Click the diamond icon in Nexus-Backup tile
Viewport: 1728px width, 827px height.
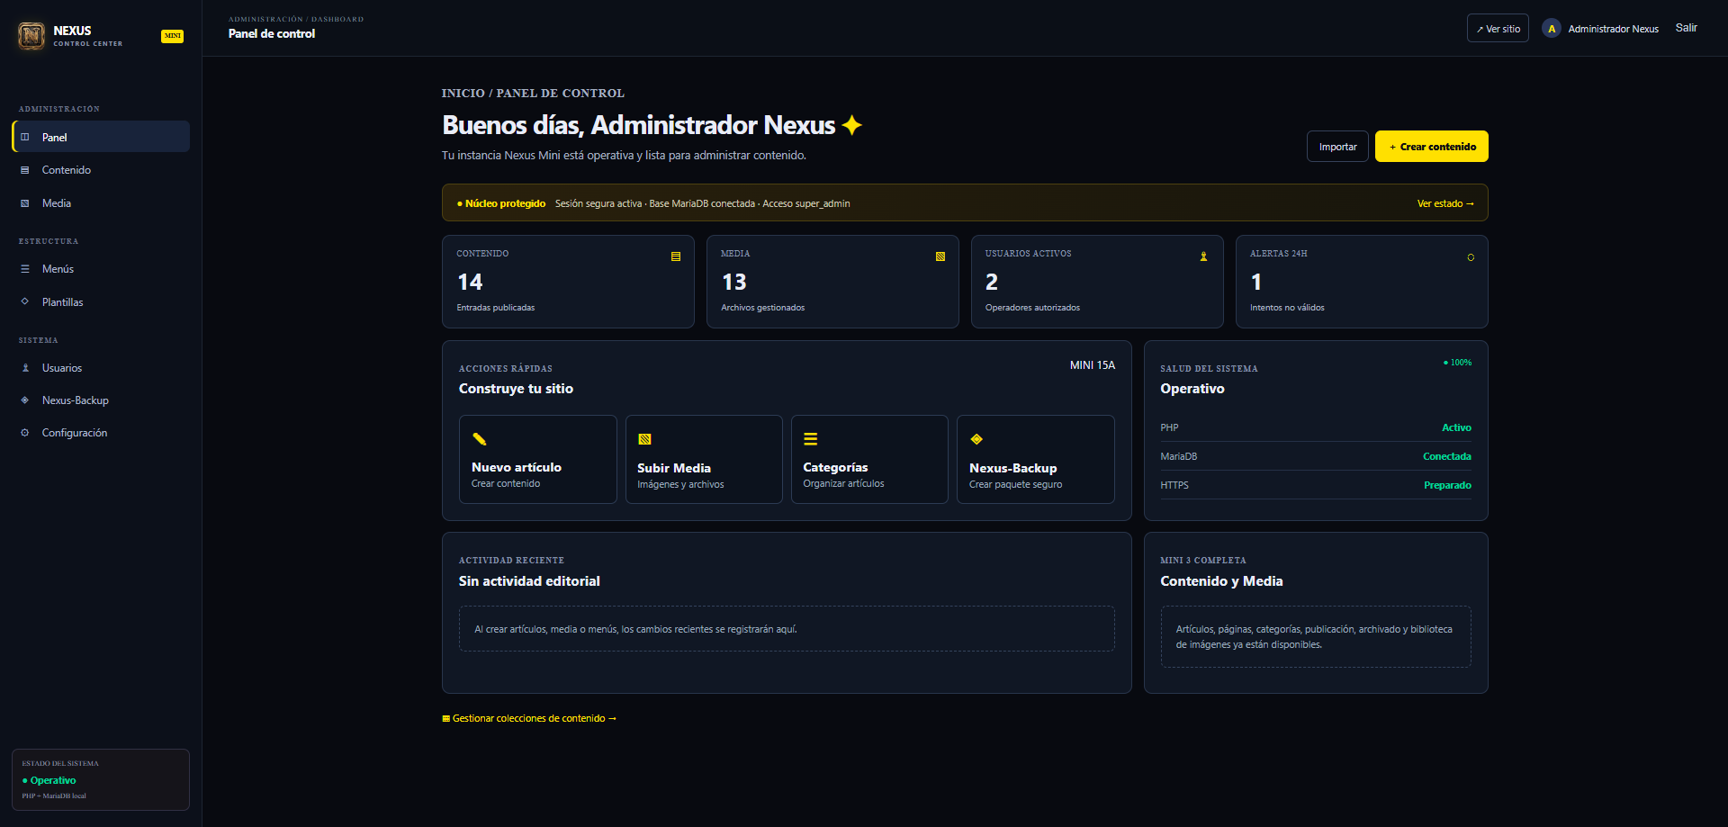(x=976, y=439)
